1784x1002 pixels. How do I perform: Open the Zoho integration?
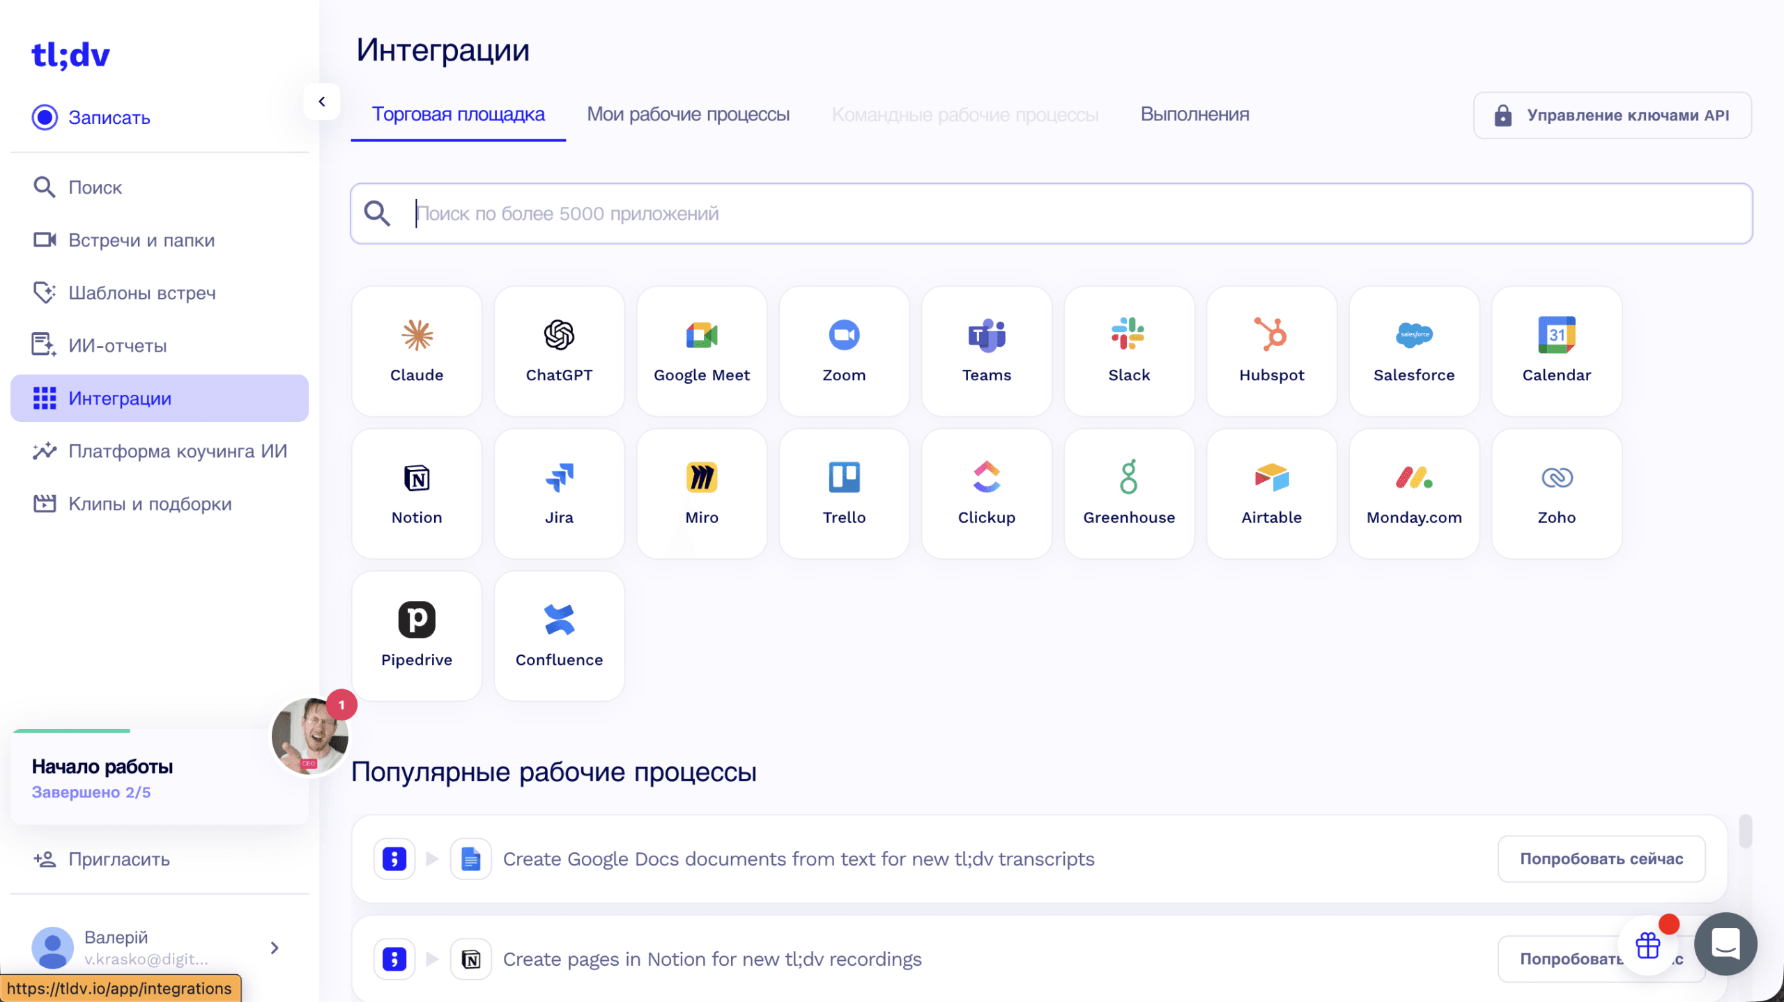tap(1557, 494)
